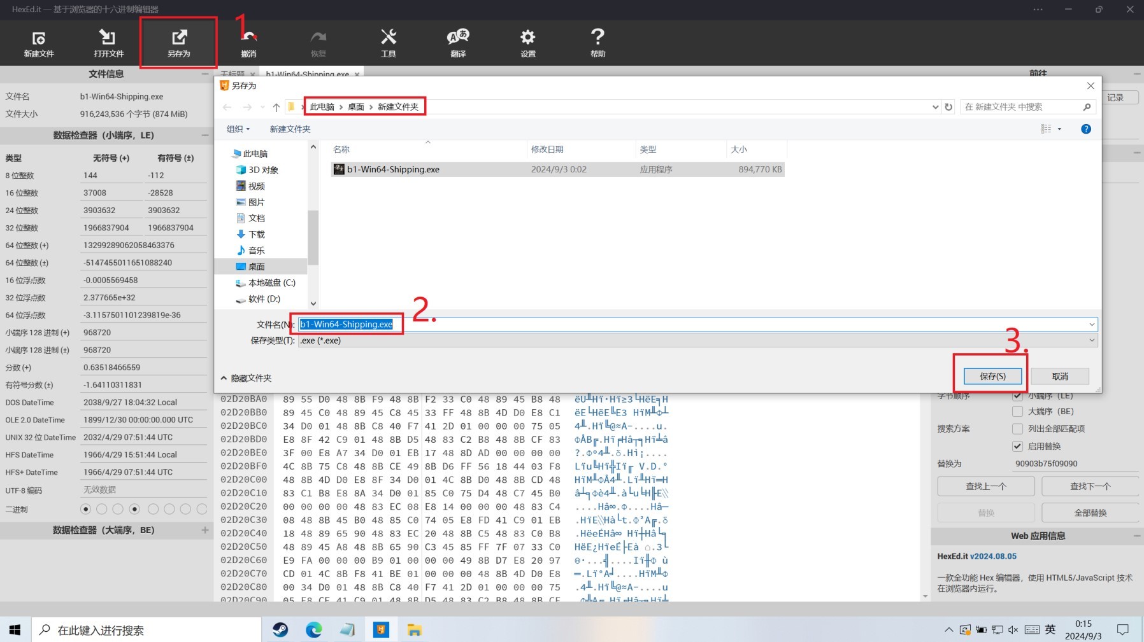1144x642 pixels.
Task: Select Desktop in the navigation tree
Action: tap(257, 267)
